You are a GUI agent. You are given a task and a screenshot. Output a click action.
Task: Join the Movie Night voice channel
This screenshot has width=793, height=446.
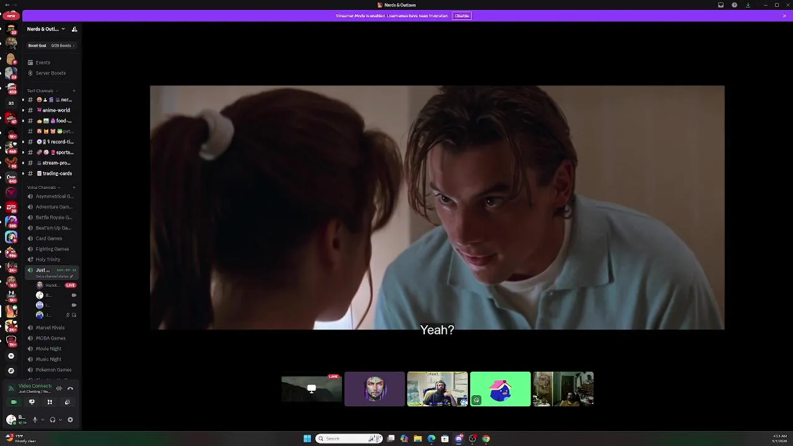51,349
